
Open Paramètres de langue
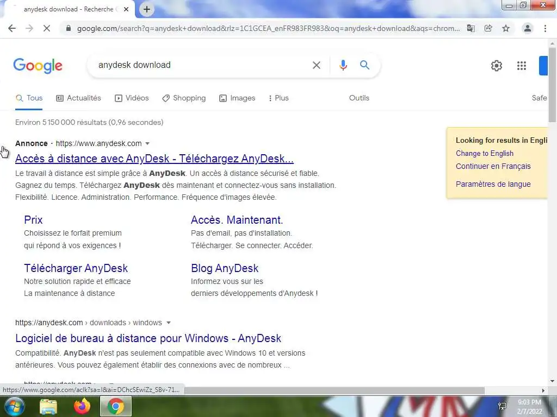(x=493, y=185)
